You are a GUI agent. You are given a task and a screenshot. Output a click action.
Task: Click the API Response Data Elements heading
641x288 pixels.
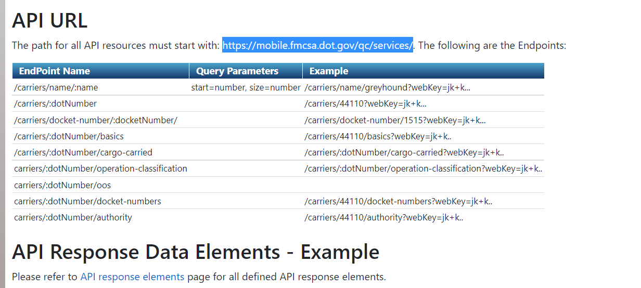point(196,252)
